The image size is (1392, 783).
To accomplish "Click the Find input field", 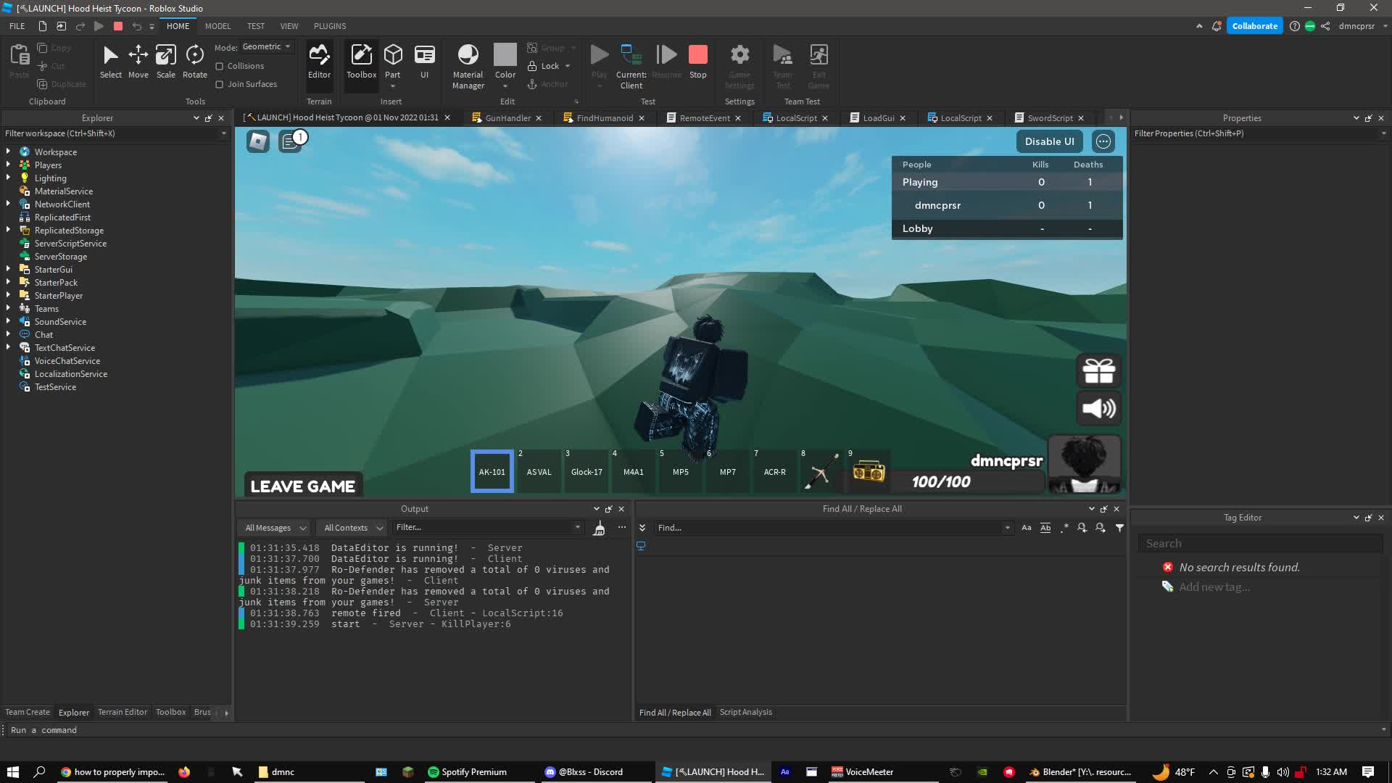I will [832, 528].
